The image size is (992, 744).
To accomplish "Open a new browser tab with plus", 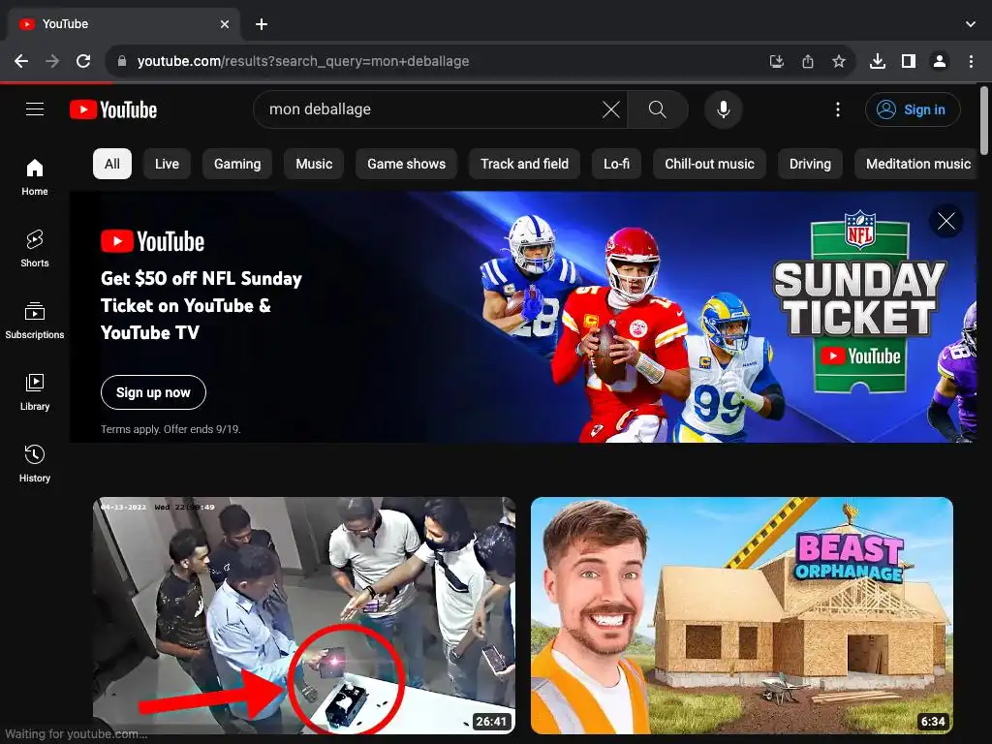I will (262, 24).
